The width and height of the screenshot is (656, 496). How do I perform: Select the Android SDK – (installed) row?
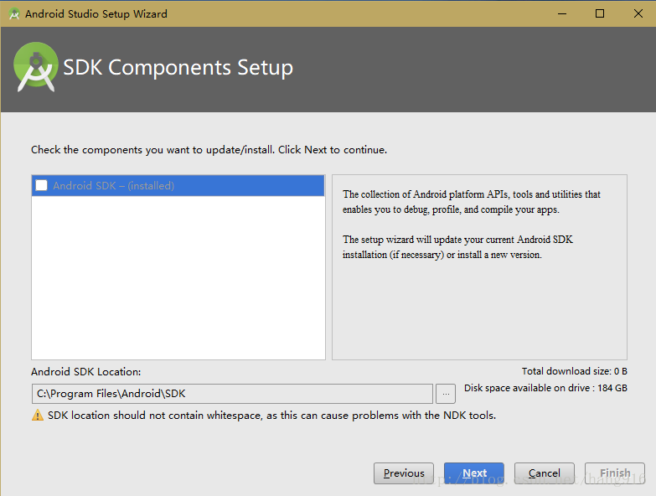178,186
